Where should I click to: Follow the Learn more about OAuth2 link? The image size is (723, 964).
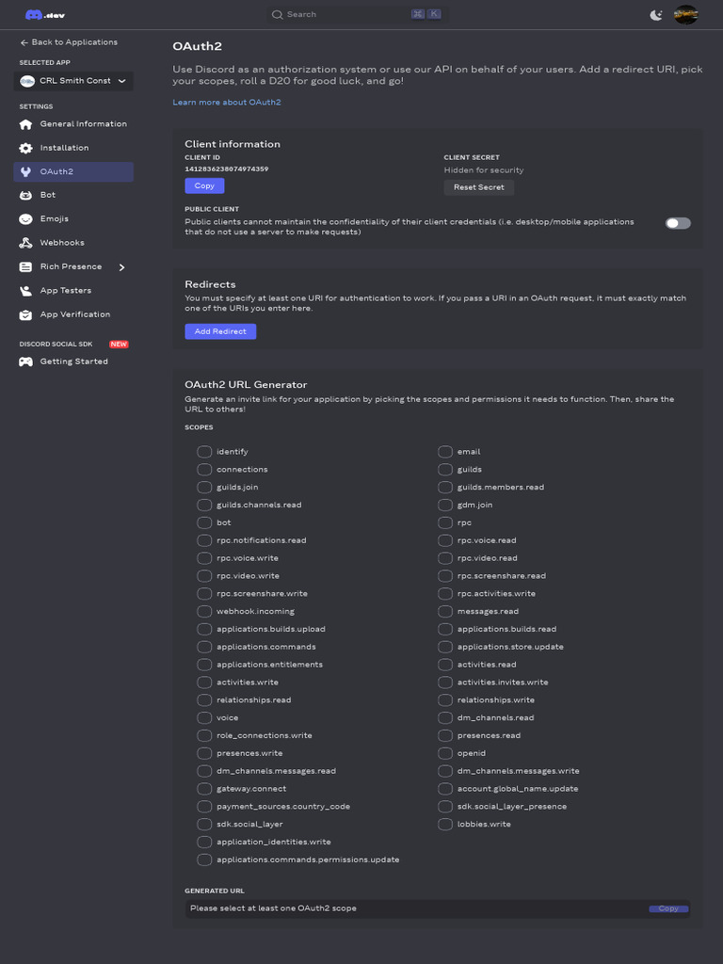coord(227,102)
